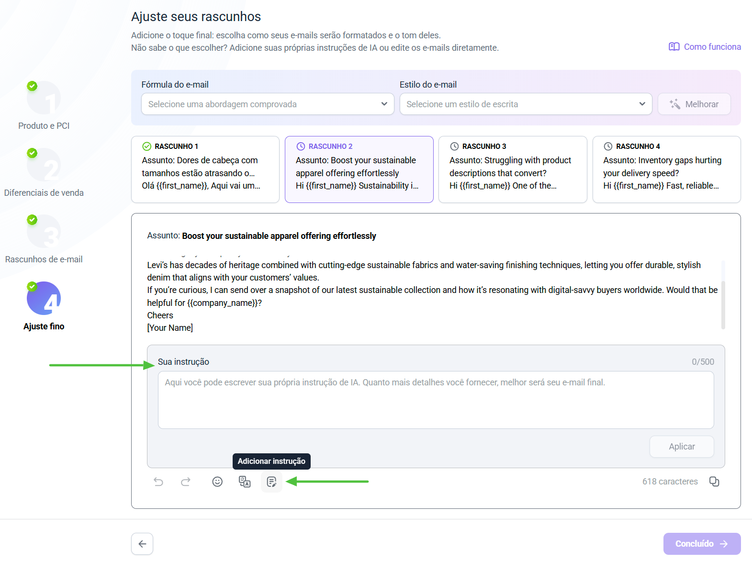
Task: Click the 0/500 instruction character counter
Action: [703, 362]
